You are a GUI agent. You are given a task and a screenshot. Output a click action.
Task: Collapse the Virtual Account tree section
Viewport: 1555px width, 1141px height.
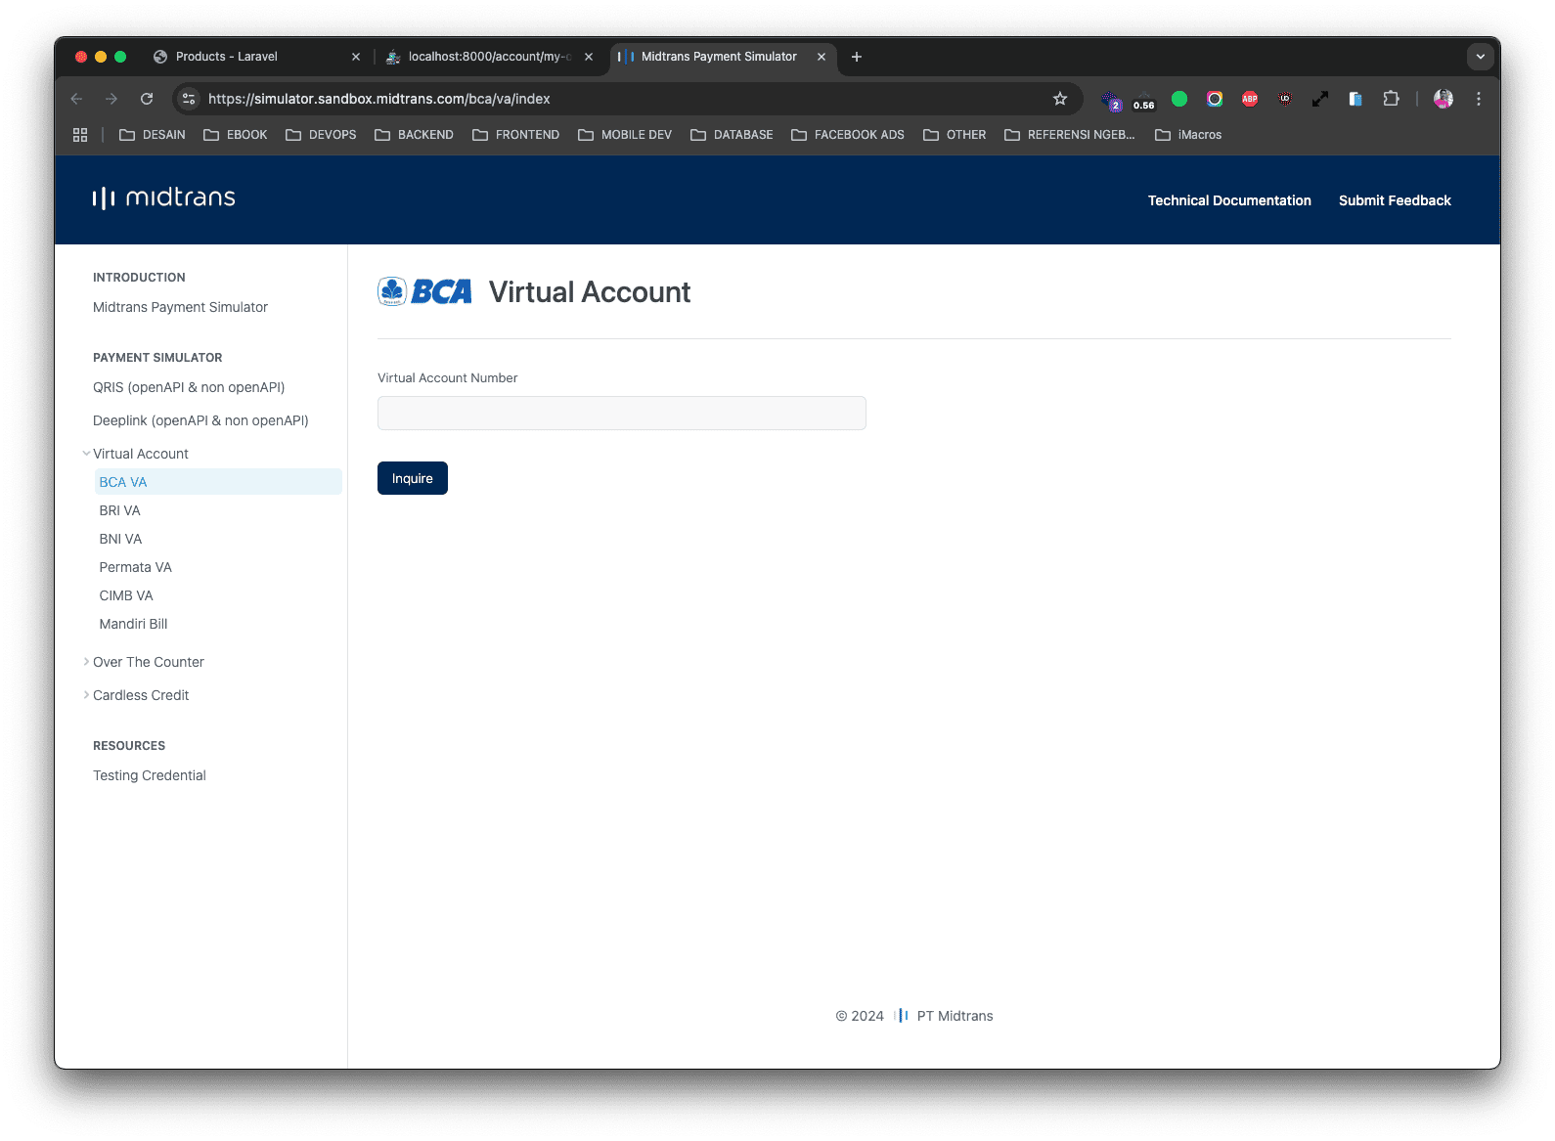87,454
